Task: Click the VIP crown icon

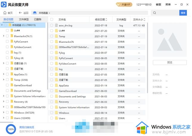Action: point(118,5)
